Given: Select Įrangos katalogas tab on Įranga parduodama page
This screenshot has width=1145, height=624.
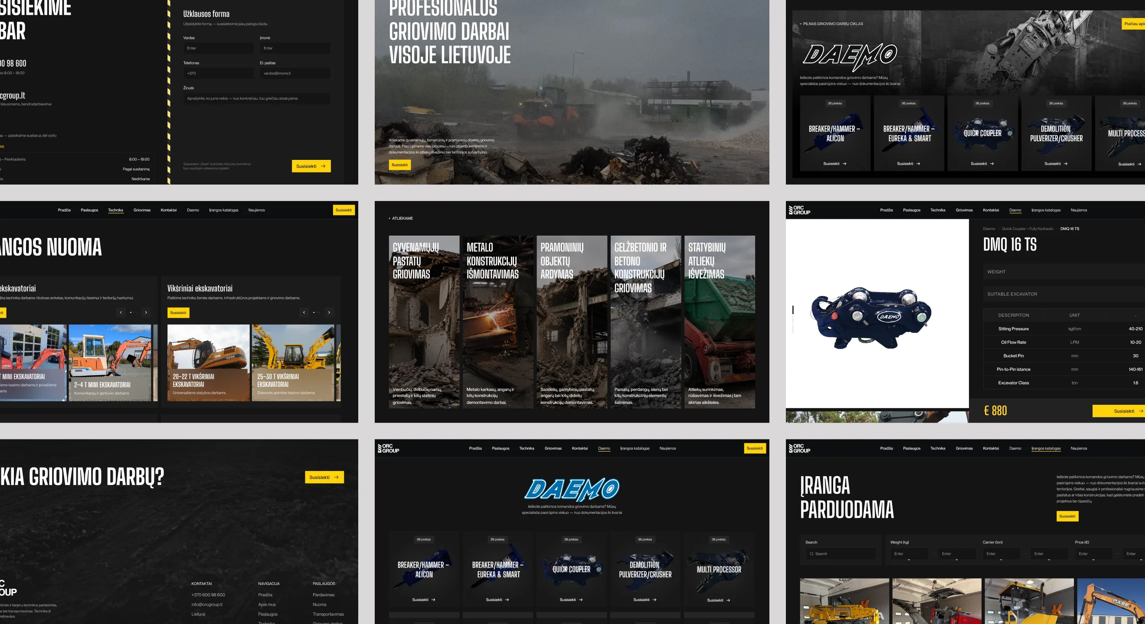Looking at the screenshot, I should coord(1046,448).
